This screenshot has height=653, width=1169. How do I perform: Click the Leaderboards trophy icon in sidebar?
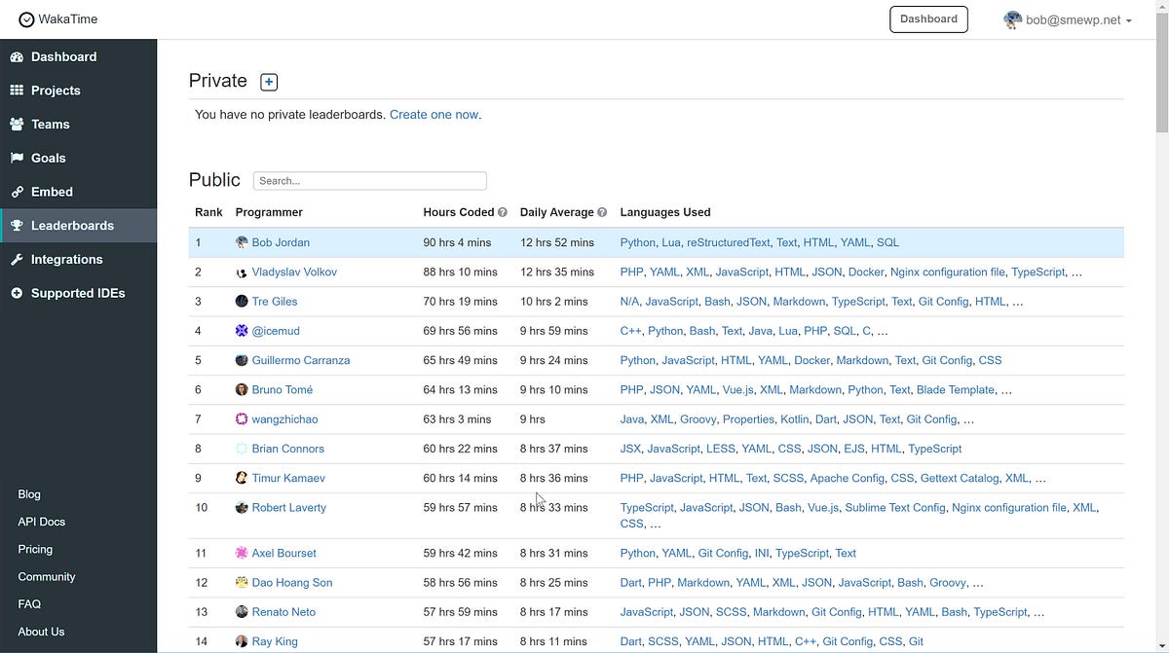pos(17,226)
